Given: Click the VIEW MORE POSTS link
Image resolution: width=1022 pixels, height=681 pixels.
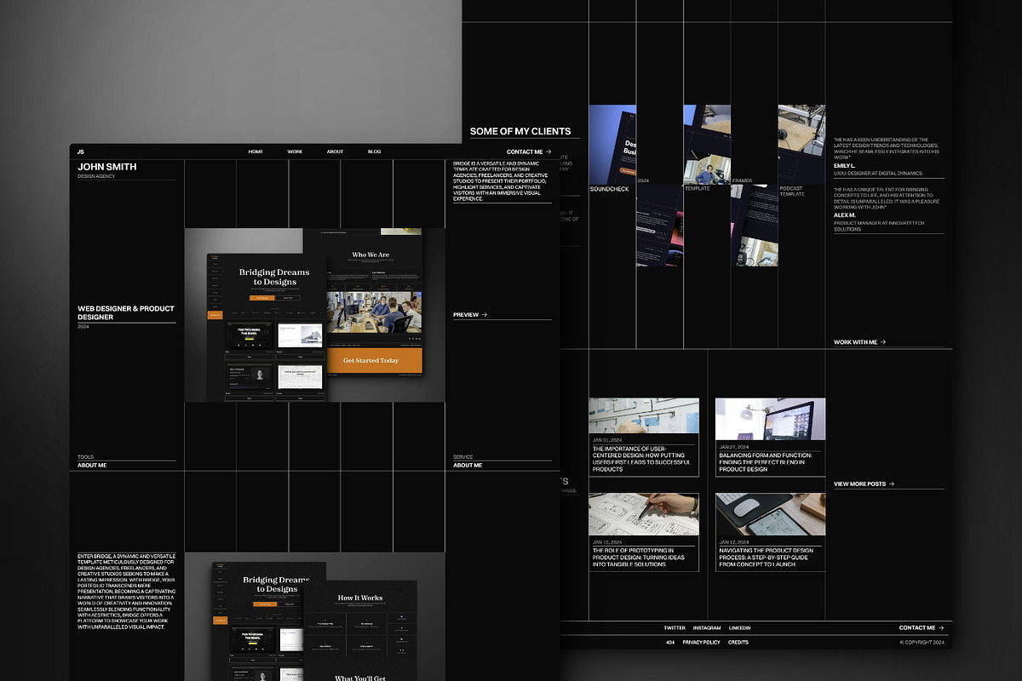Looking at the screenshot, I should (x=864, y=484).
